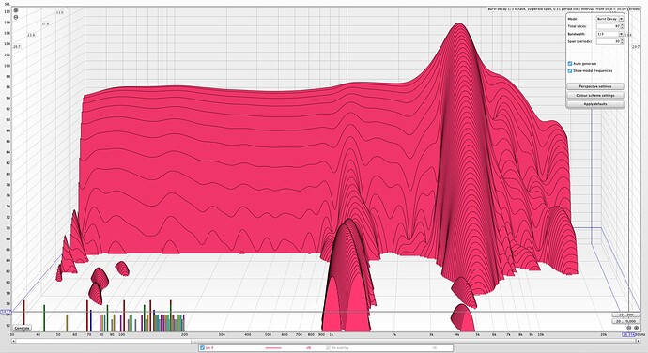
Task: Decrease the Span periods stepper value
Action: click(622, 43)
